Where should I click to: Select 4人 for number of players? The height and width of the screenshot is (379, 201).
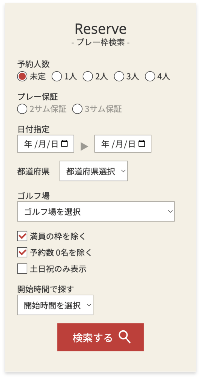[x=150, y=77]
